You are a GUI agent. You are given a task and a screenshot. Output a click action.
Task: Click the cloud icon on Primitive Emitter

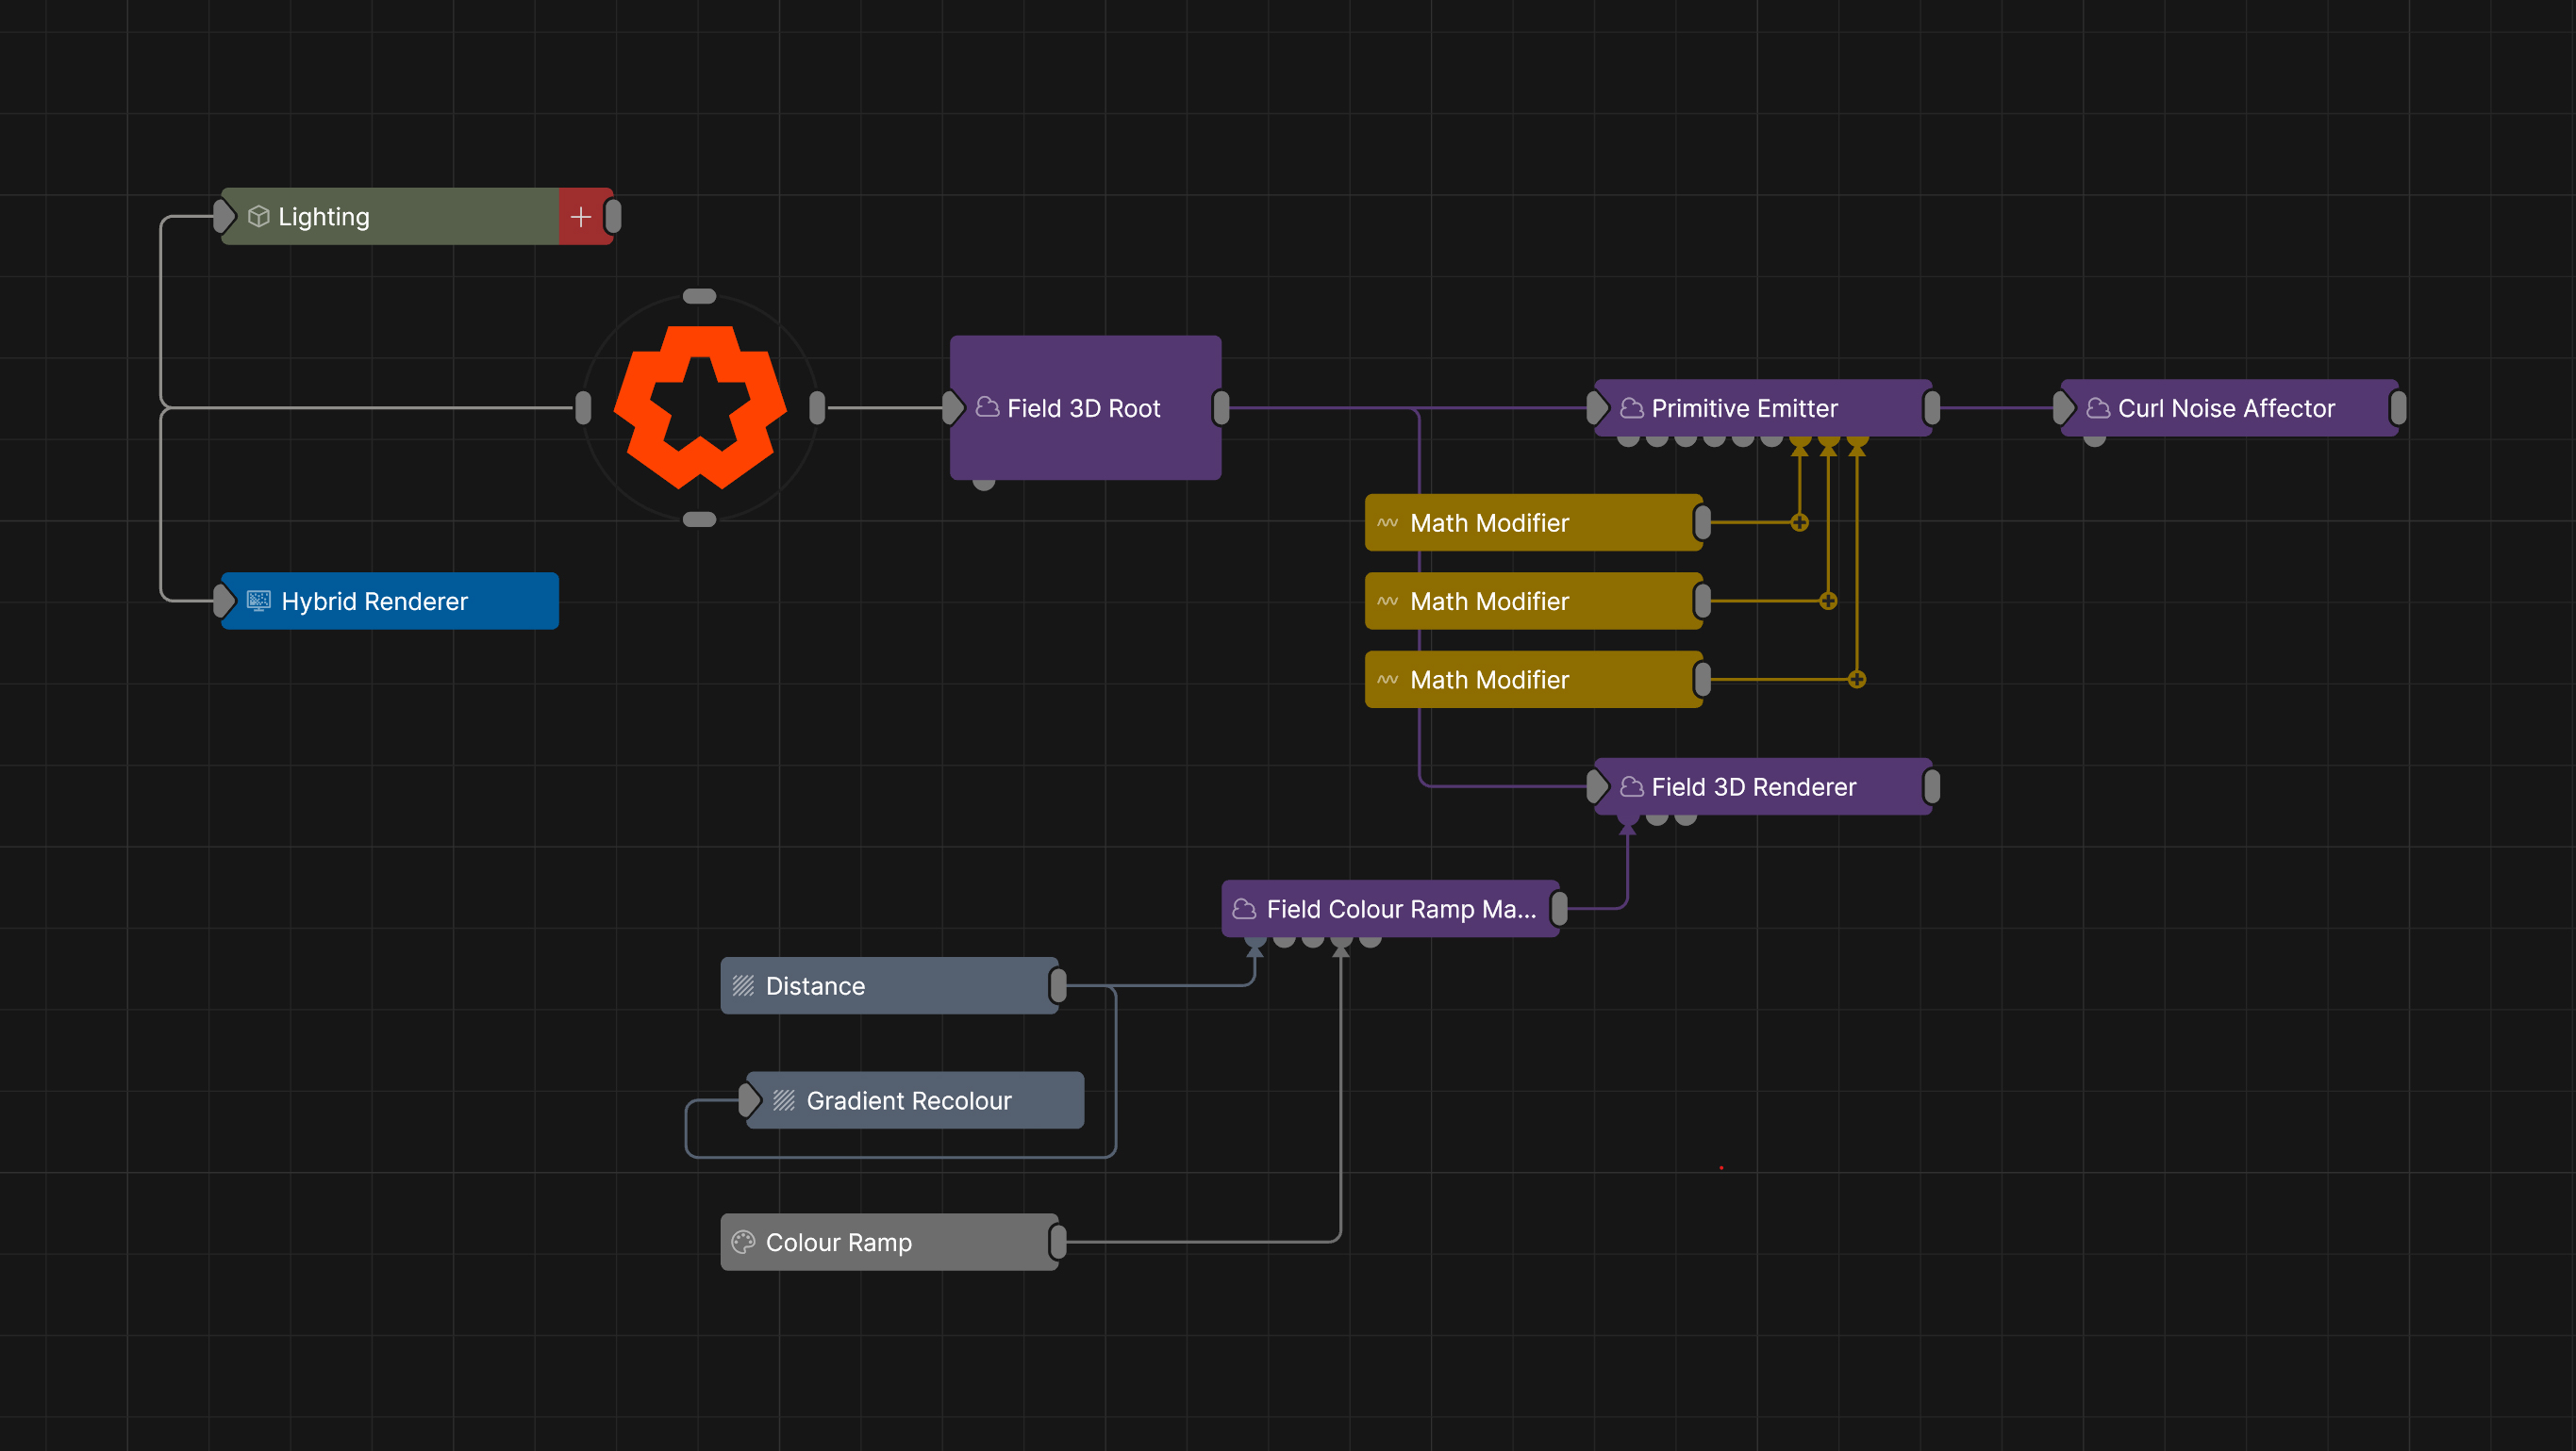click(x=1632, y=407)
